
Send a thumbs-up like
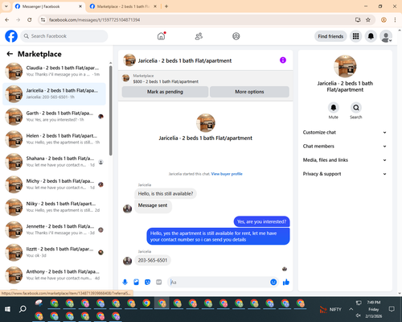pos(286,282)
